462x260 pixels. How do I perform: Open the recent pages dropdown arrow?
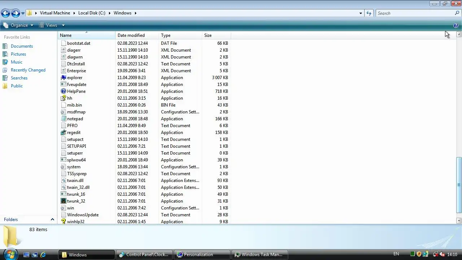pos(23,13)
